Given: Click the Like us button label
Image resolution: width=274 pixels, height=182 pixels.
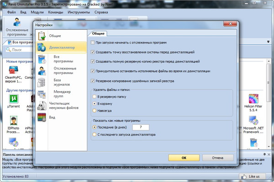Looking at the screenshot, I should coord(254,177).
